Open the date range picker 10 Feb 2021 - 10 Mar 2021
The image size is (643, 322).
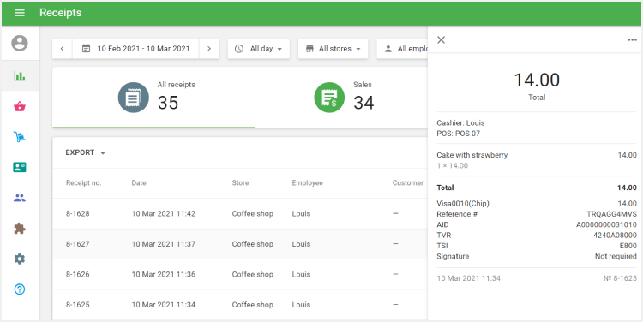pyautogui.click(x=135, y=49)
